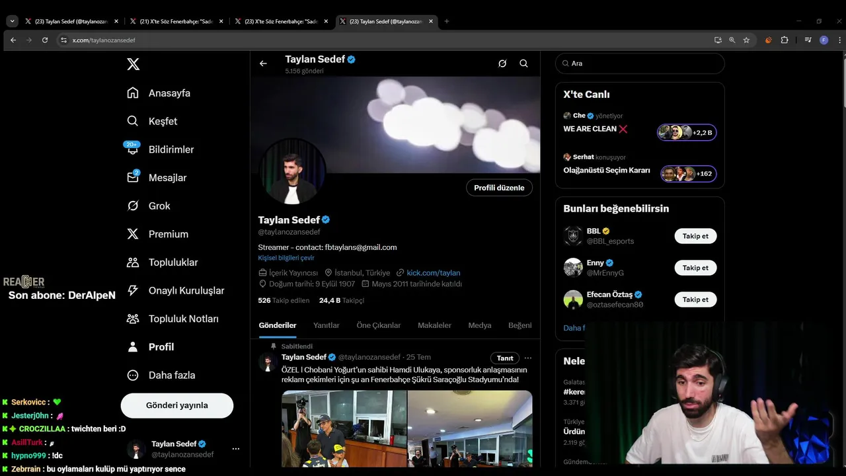The image size is (846, 476).
Task: Switch to the Beğeni tab
Action: (x=519, y=325)
